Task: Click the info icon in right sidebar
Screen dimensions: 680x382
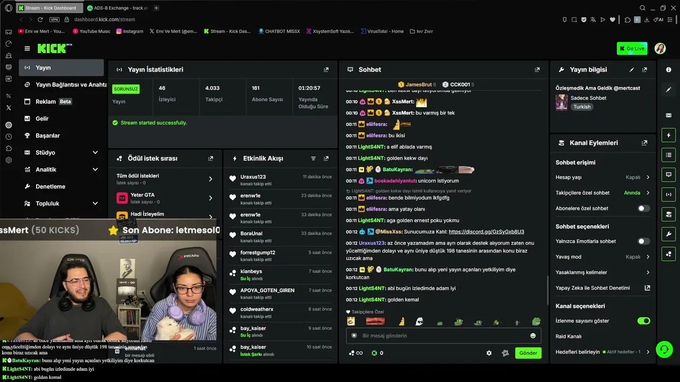Action: pyautogui.click(x=668, y=70)
